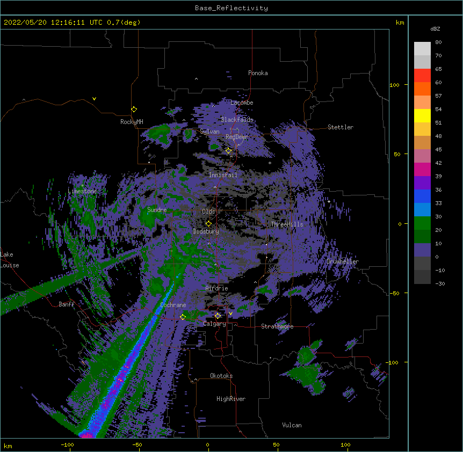Image resolution: width=463 pixels, height=452 pixels.
Task: Select the slate-purple 10 to 0 dBZ swatch
Action: pyautogui.click(x=422, y=250)
